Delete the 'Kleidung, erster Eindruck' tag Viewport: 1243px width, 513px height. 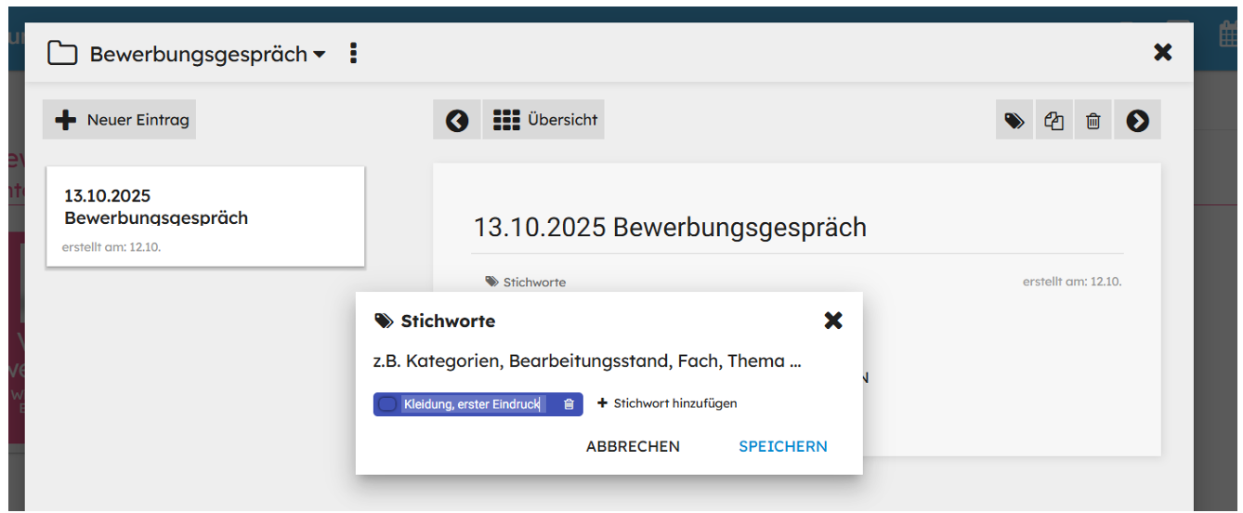coord(569,404)
